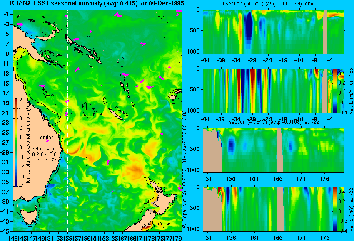Click latitude label "-23" on the map axis
The image size is (354, 241).
pos(5,123)
